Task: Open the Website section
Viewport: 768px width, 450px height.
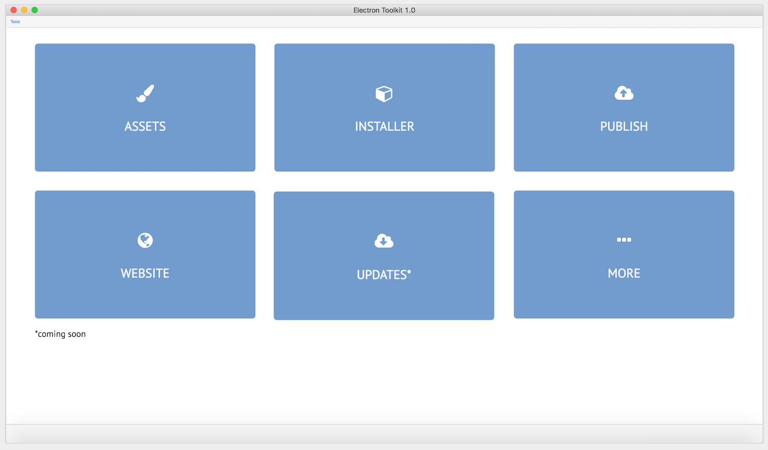Action: pyautogui.click(x=145, y=254)
